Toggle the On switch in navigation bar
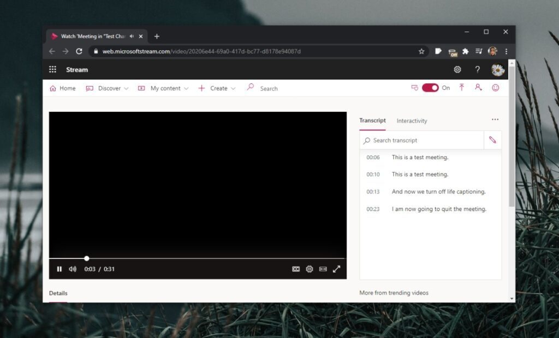 (430, 88)
